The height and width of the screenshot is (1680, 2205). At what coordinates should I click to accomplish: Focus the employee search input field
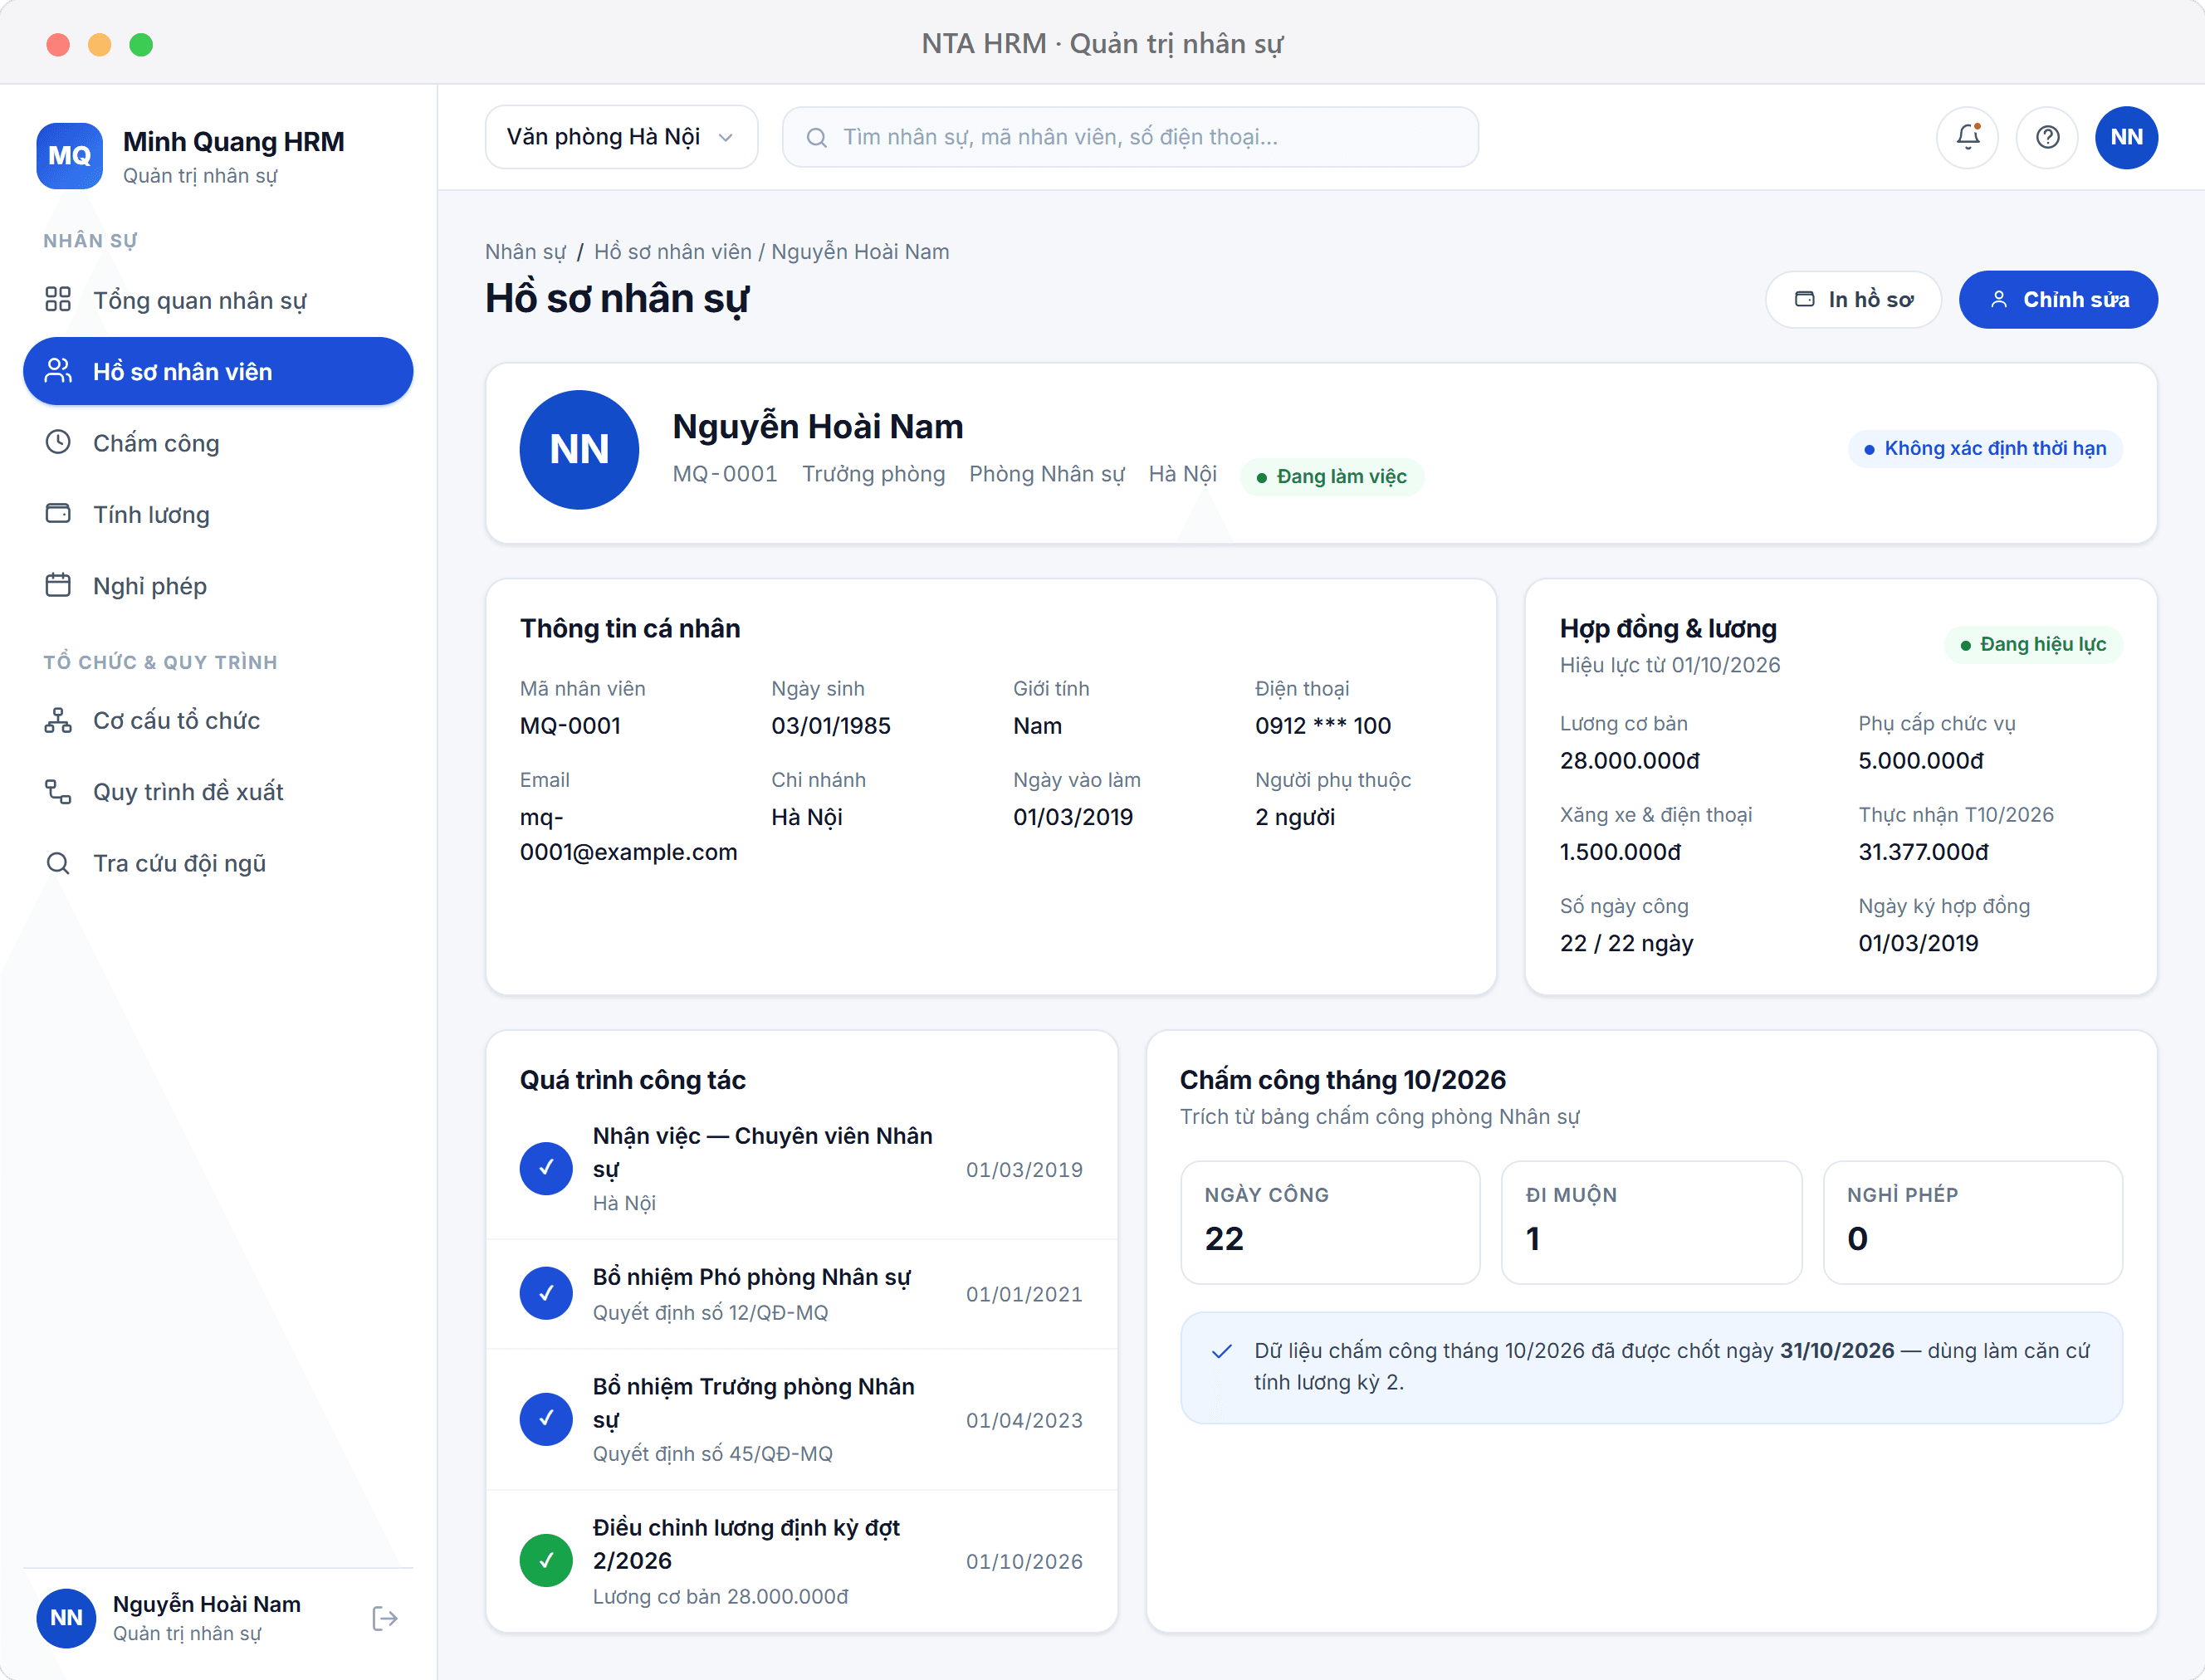pyautogui.click(x=1130, y=137)
